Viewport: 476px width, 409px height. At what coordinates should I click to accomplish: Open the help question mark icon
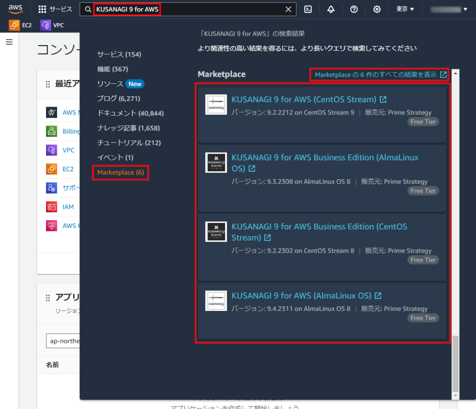[354, 9]
